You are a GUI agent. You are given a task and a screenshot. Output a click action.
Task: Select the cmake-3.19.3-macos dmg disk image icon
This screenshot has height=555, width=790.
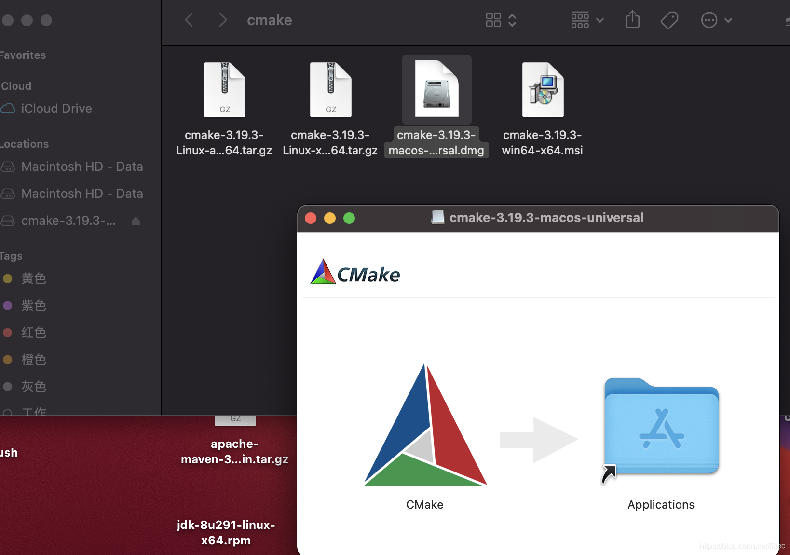pos(437,89)
